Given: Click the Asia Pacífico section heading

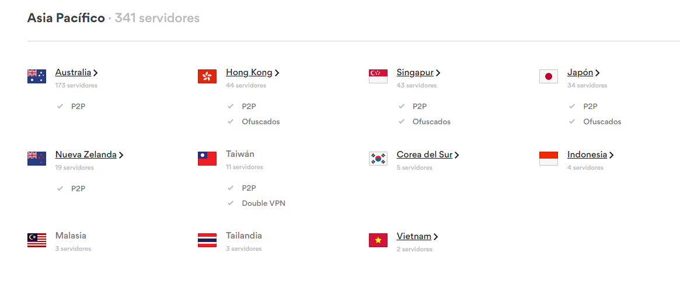Looking at the screenshot, I should click(x=66, y=17).
